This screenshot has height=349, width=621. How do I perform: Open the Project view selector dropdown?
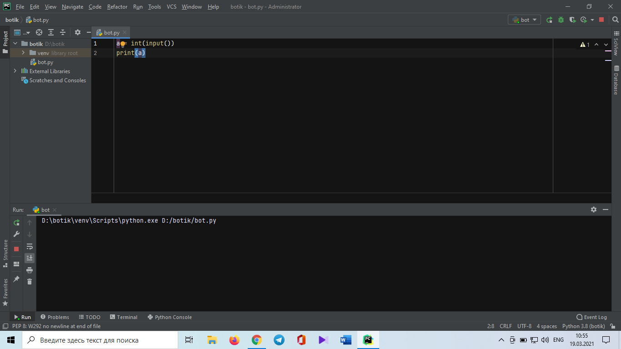click(x=21, y=32)
